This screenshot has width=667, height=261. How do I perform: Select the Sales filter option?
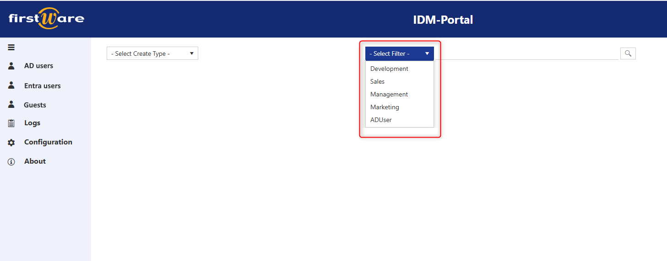(x=377, y=81)
